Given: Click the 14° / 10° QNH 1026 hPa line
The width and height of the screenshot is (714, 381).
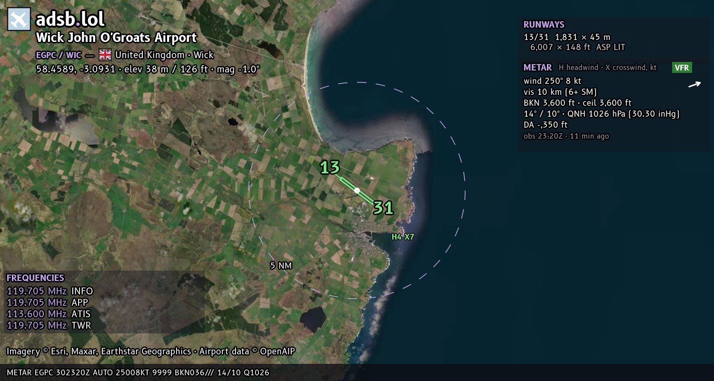Looking at the screenshot, I should [601, 114].
